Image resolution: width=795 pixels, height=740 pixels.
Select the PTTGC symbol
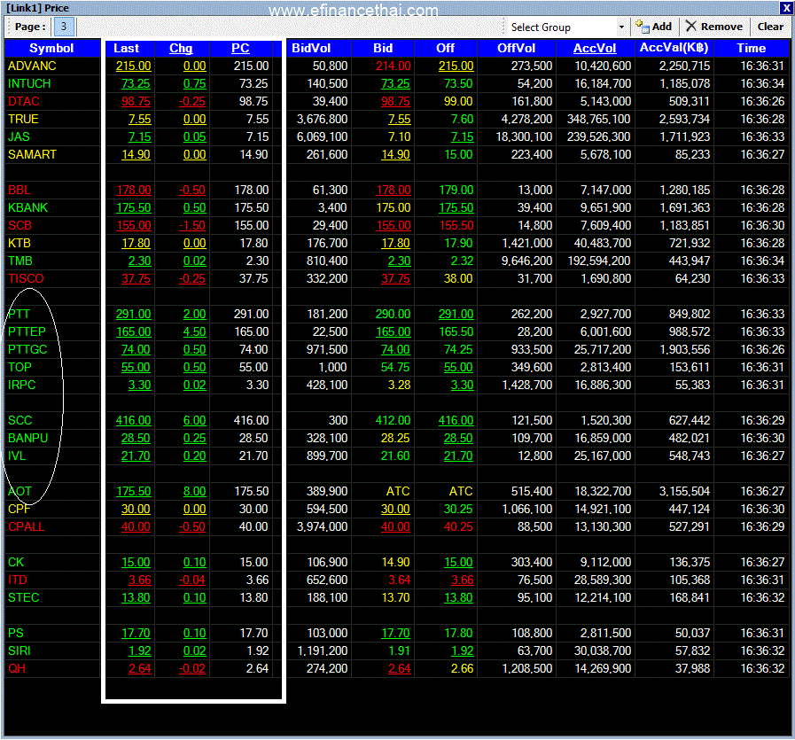27,350
